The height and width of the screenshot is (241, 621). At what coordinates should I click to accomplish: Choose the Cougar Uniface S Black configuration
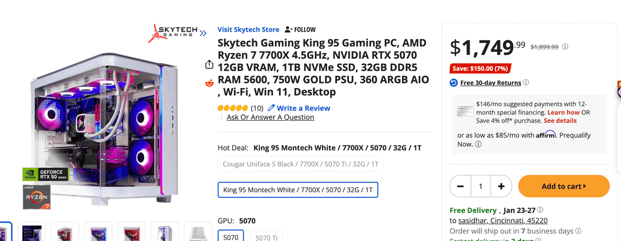pyautogui.click(x=300, y=165)
